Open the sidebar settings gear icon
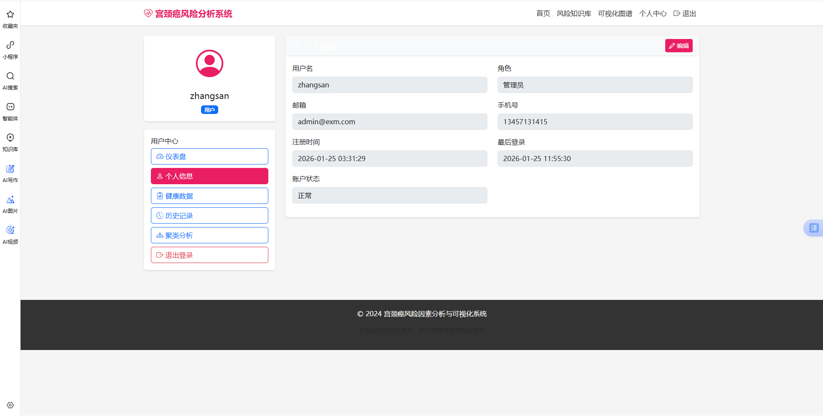The image size is (823, 416). pos(10,405)
